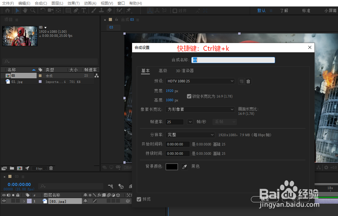The width and height of the screenshot is (338, 216).
Task: Expand the 03.jpg layer properties
Action: tap(24, 201)
